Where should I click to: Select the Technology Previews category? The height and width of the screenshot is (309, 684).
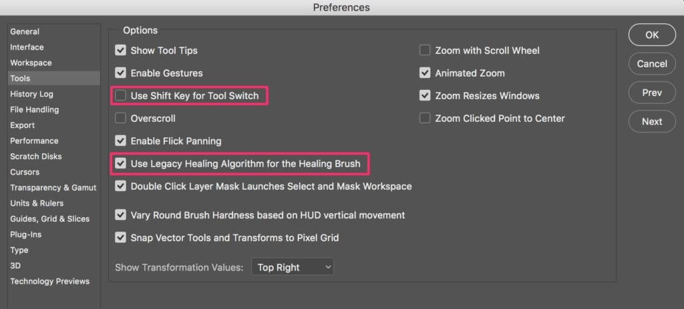tap(49, 281)
